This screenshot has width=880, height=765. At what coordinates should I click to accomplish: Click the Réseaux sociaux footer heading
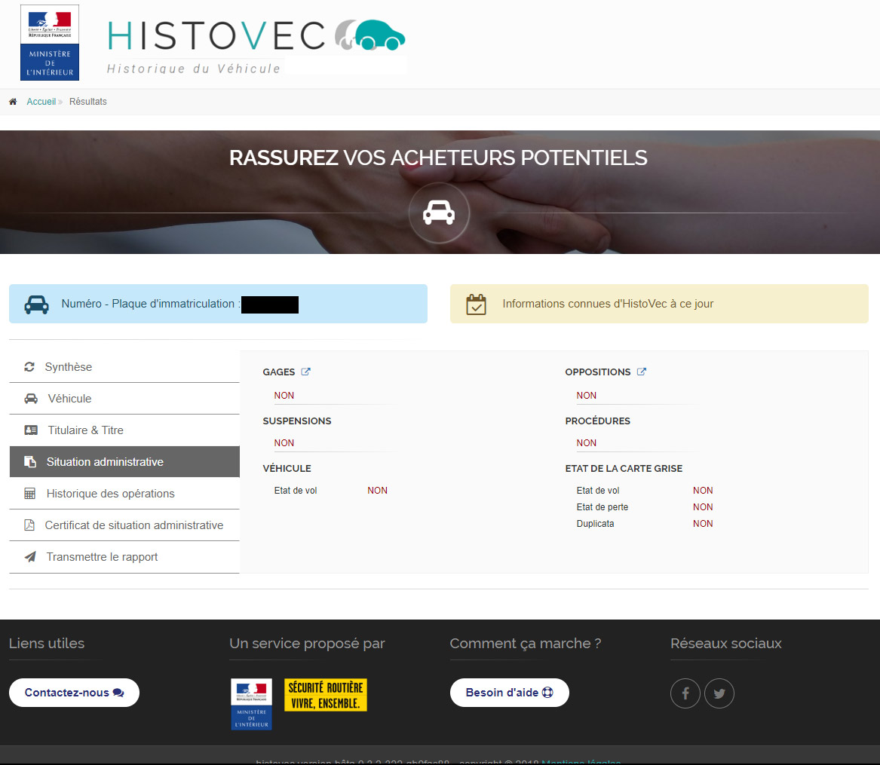pyautogui.click(x=725, y=644)
